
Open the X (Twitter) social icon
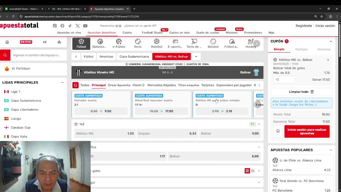78,26
